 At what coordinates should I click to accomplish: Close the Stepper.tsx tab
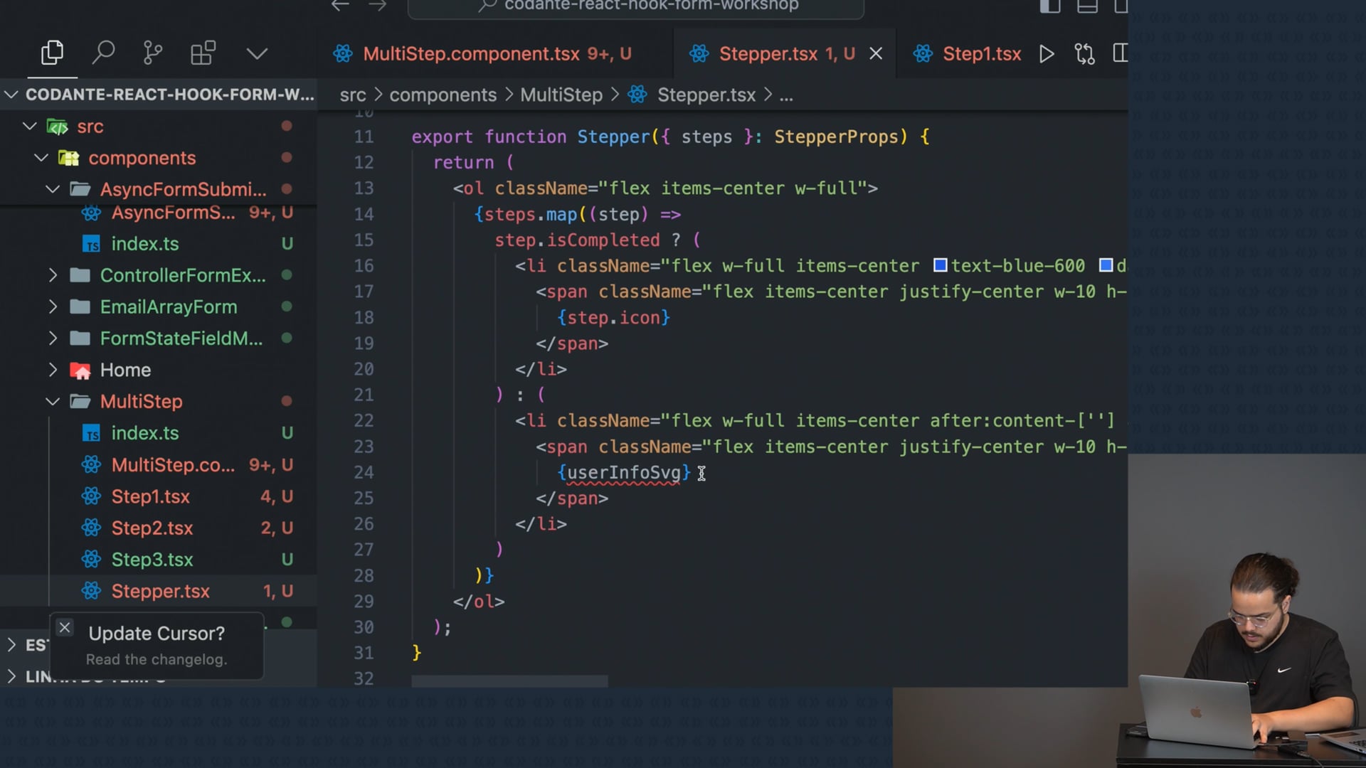pyautogui.click(x=876, y=54)
